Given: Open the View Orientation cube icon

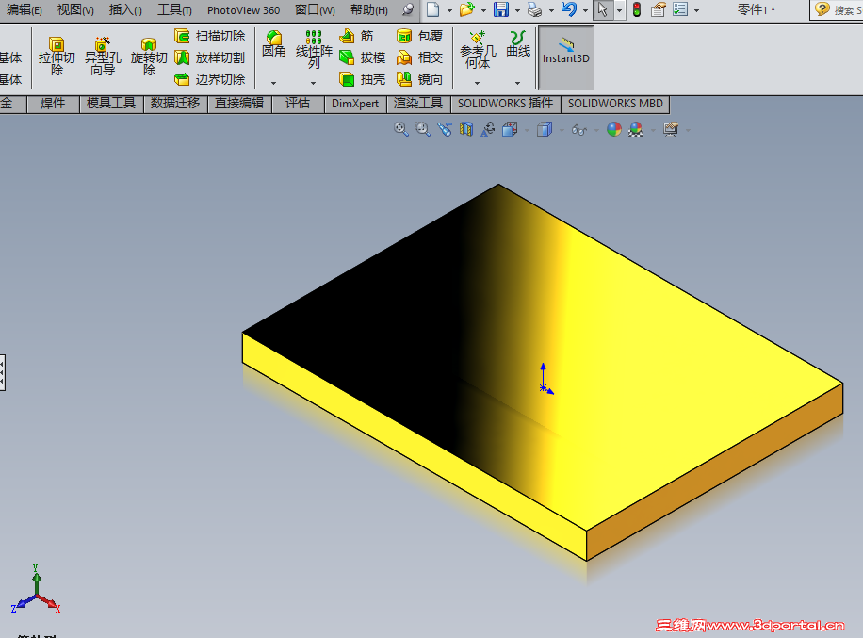Looking at the screenshot, I should [x=511, y=129].
